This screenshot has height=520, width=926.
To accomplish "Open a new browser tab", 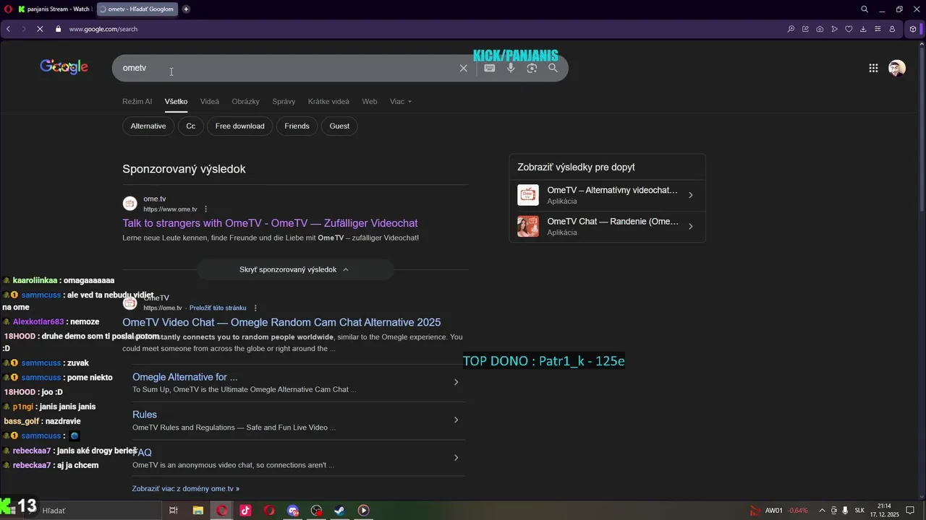I will point(186,9).
